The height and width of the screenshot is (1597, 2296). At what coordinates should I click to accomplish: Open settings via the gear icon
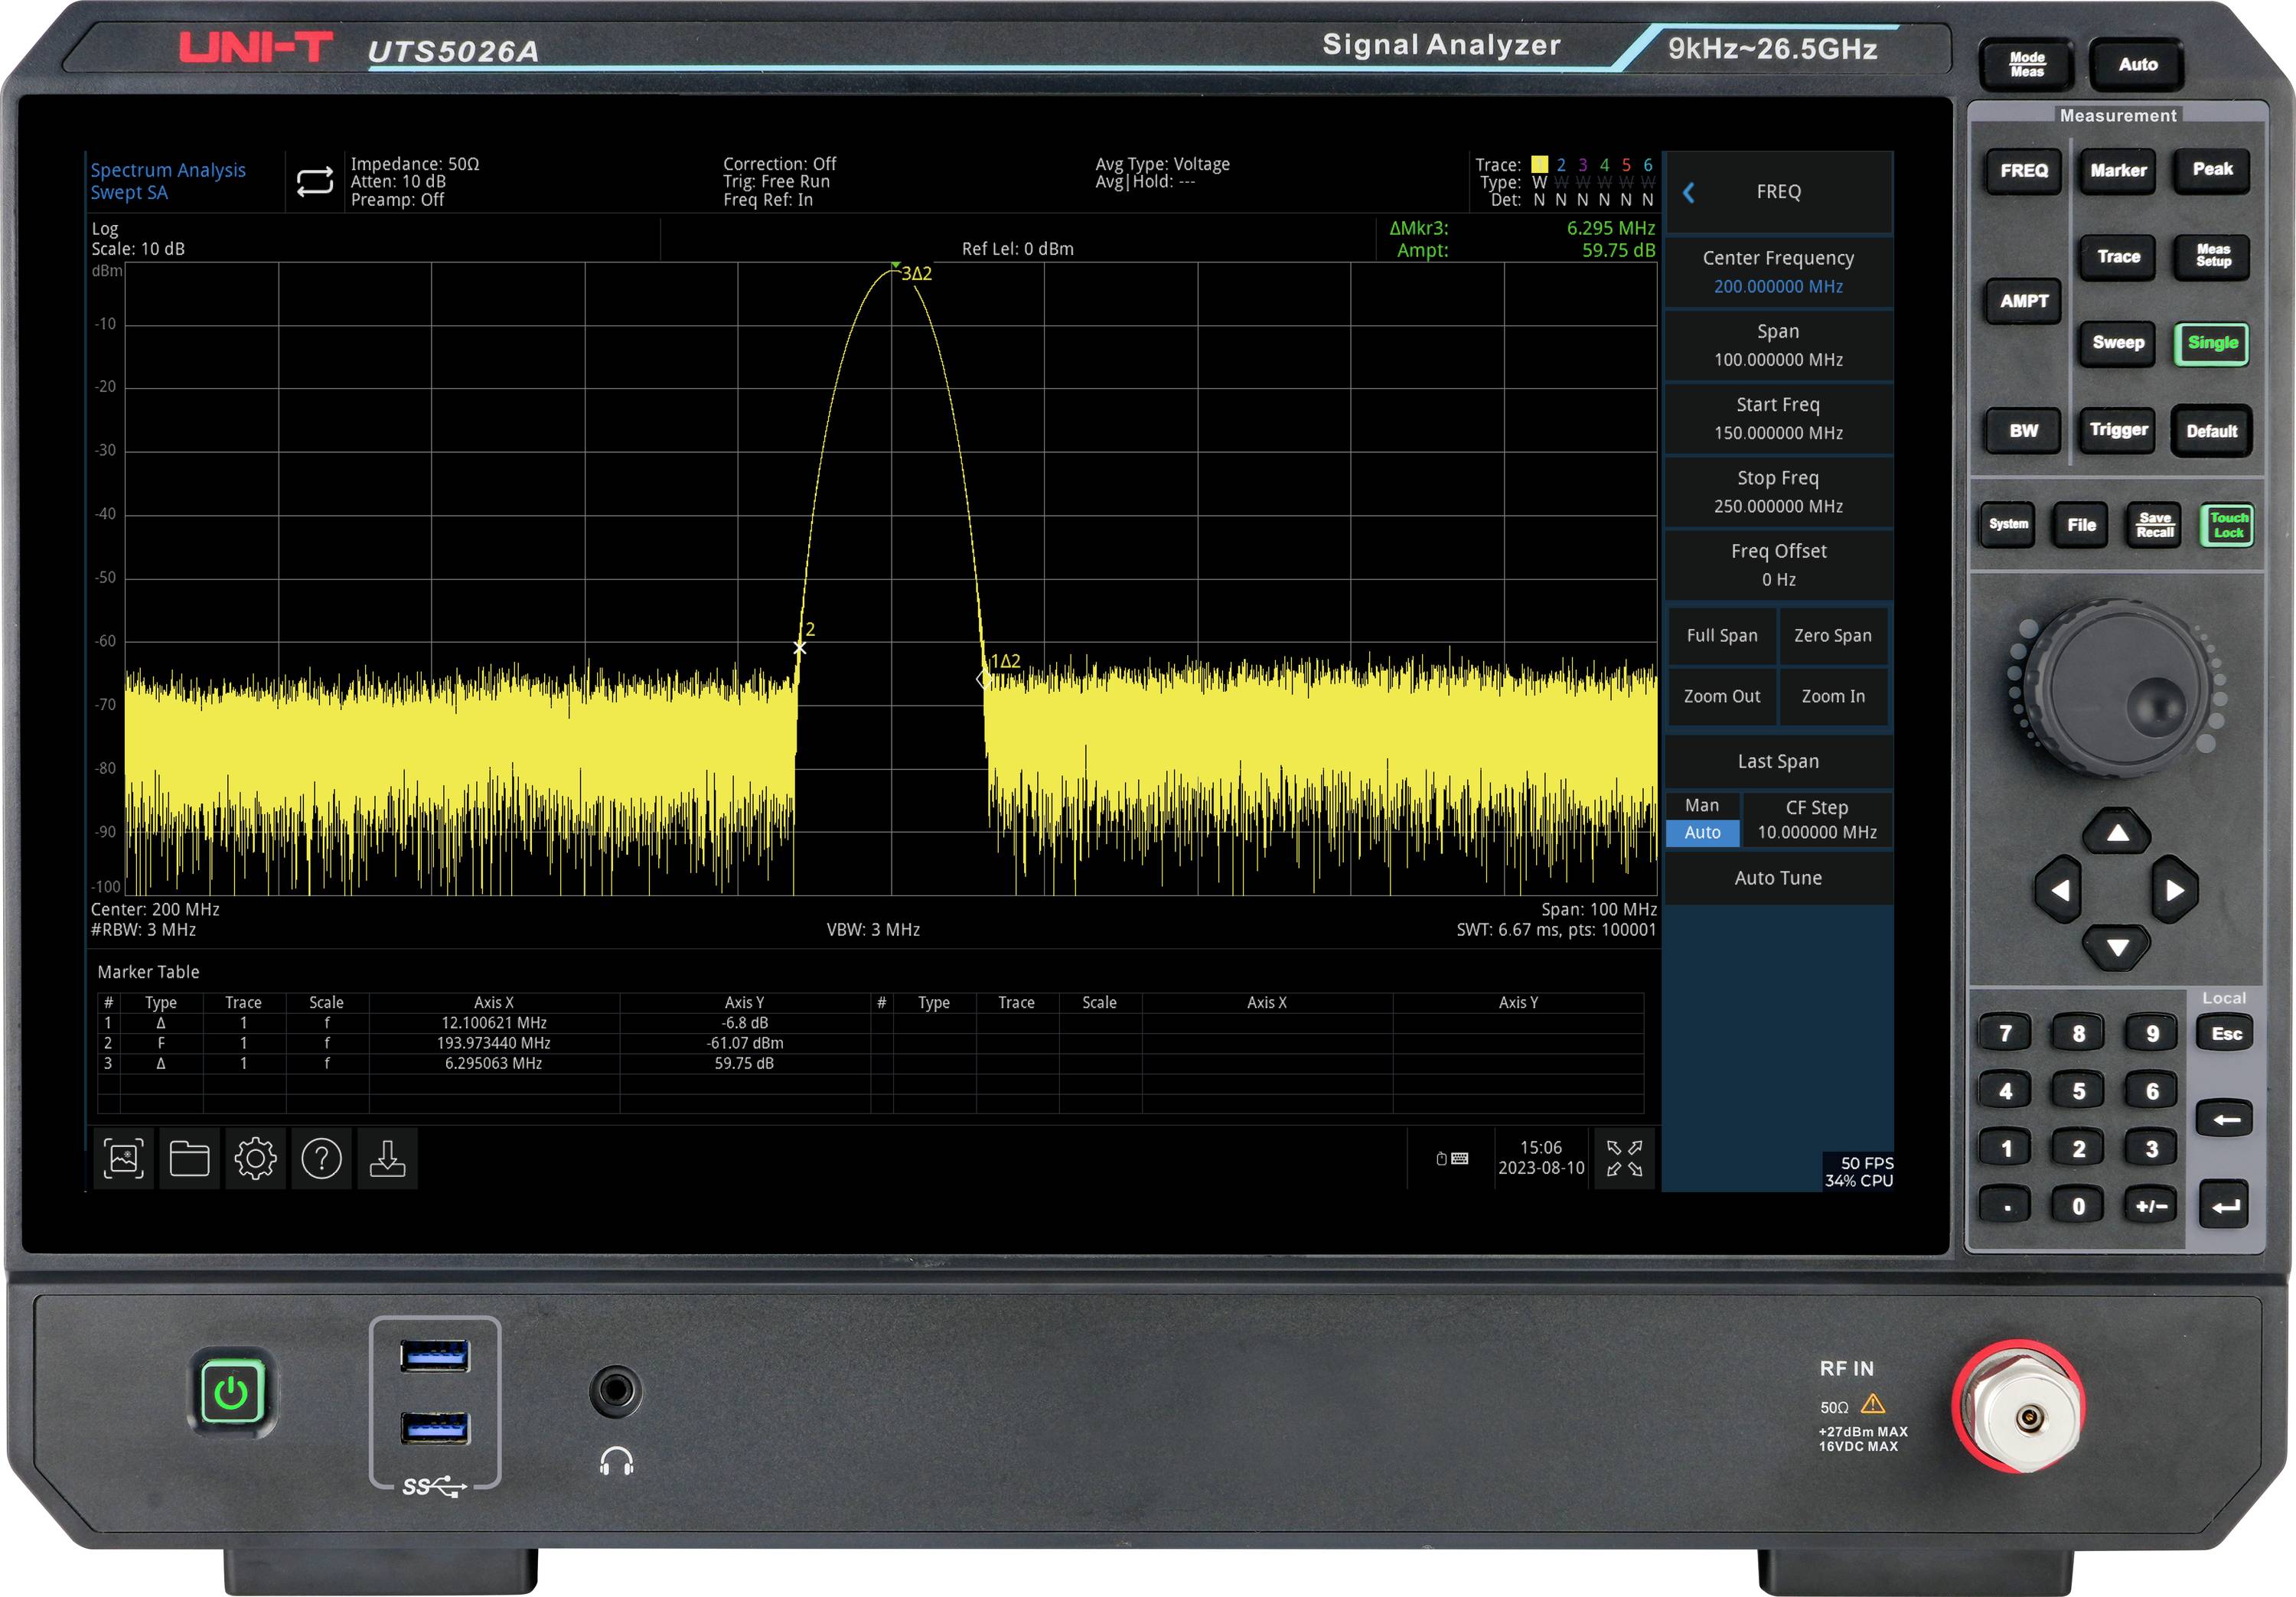(255, 1159)
